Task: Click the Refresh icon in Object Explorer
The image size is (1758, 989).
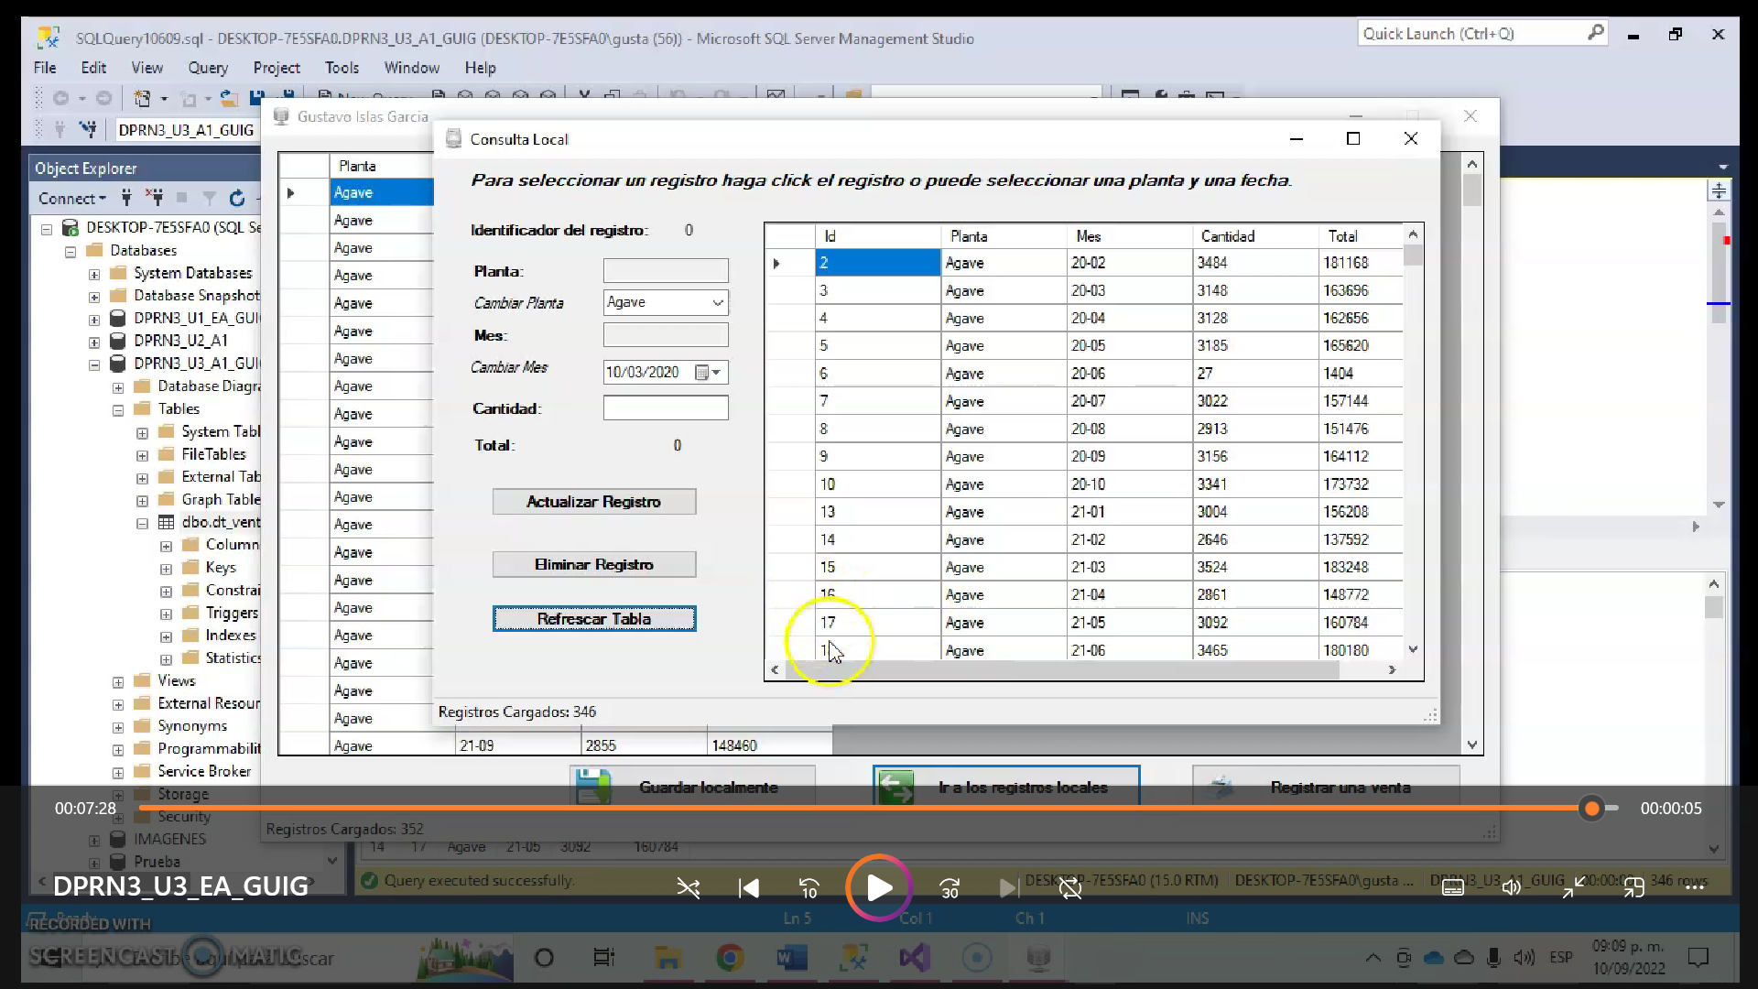Action: (x=237, y=199)
